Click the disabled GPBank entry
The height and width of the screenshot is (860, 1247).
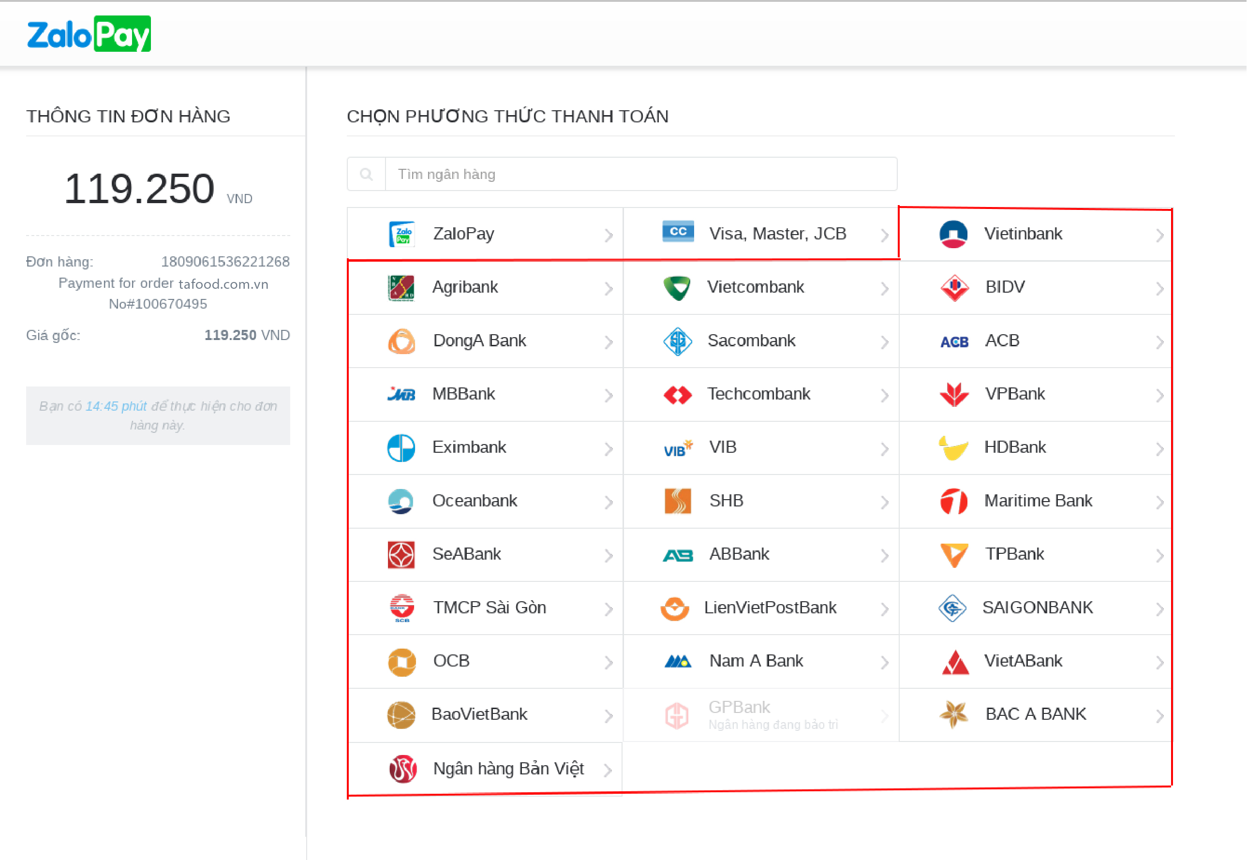(761, 715)
